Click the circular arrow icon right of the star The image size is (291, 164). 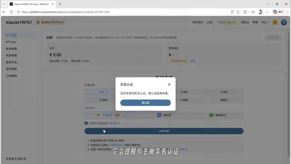(245, 12)
